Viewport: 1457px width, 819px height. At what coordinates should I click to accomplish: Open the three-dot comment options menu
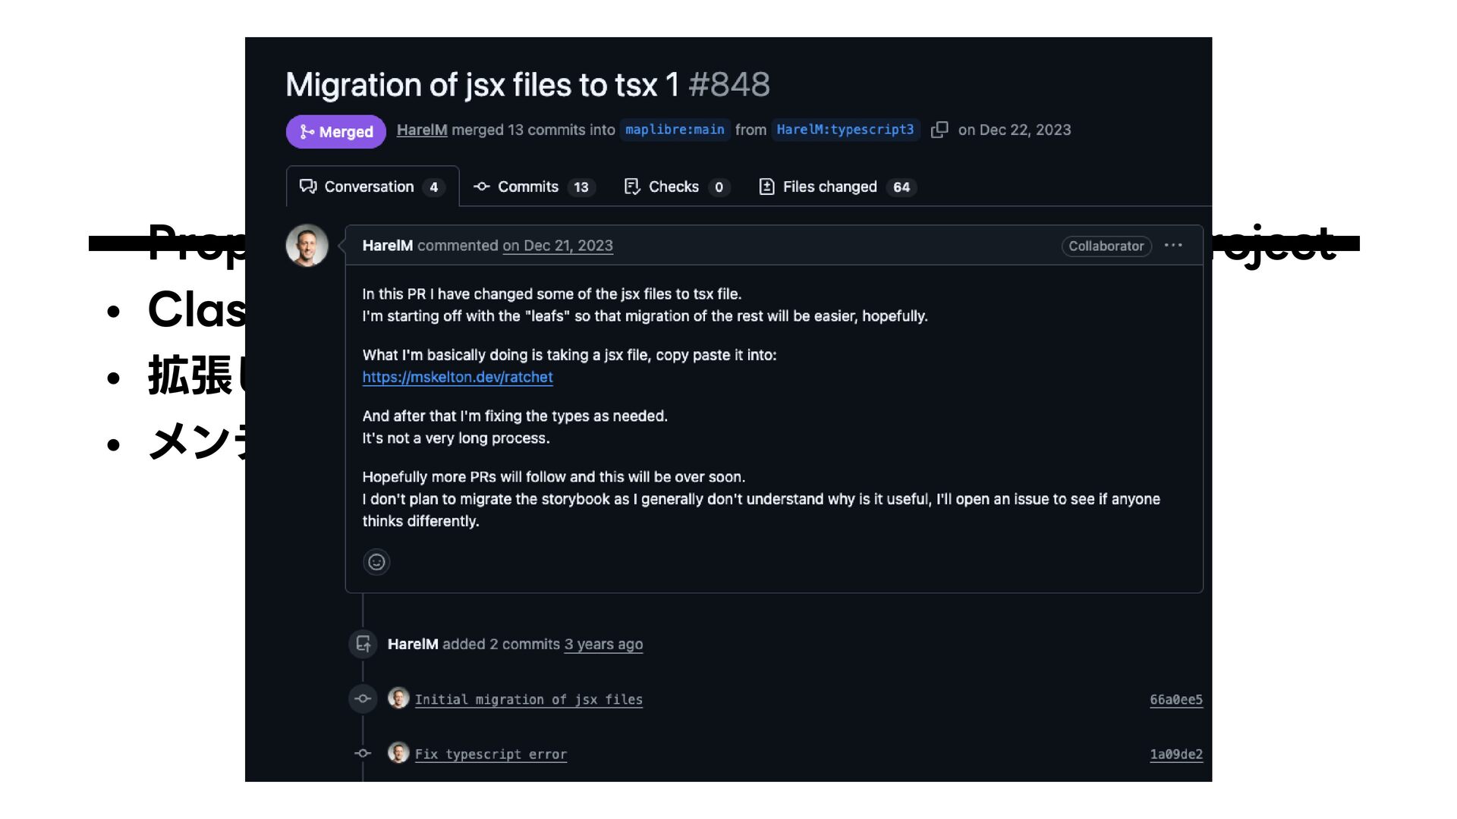(x=1173, y=245)
